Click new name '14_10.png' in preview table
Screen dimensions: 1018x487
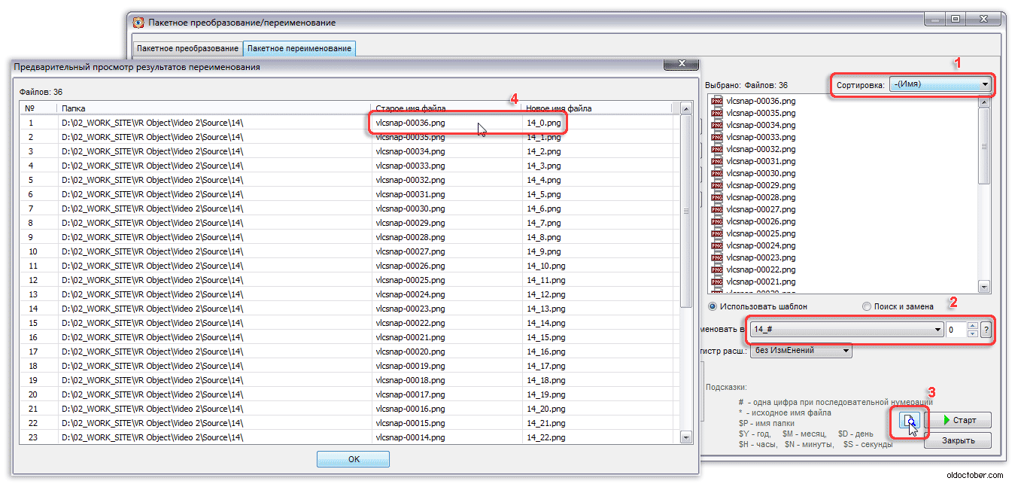pyautogui.click(x=545, y=266)
